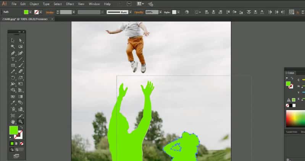Image resolution: width=305 pixels, height=161 pixels.
Task: Choose the Magic Wand tool
Action: point(13,47)
